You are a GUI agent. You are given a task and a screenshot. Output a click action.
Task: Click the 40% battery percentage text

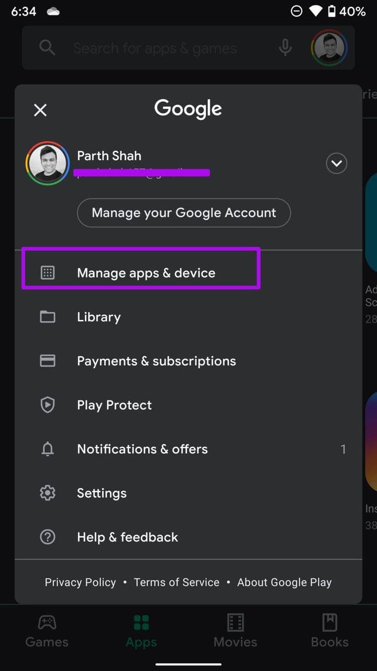pyautogui.click(x=353, y=11)
